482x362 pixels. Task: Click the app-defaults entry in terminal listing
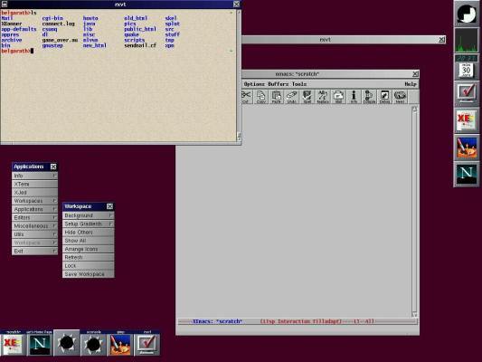pyautogui.click(x=19, y=29)
